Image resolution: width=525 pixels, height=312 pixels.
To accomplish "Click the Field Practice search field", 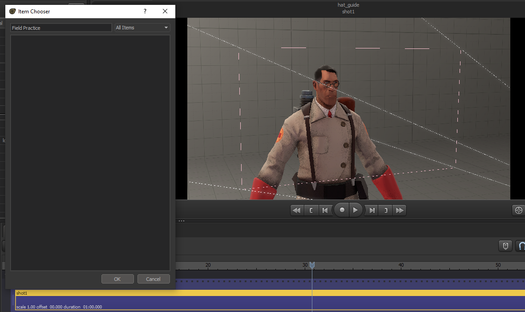I will pos(61,28).
